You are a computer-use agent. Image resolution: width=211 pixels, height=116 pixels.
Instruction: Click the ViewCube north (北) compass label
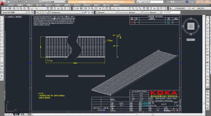[x=191, y=19]
